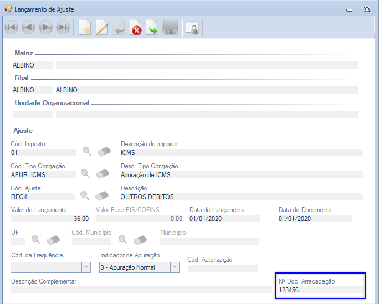Clear Cód. Imposto with the eraser icon

(x=104, y=151)
